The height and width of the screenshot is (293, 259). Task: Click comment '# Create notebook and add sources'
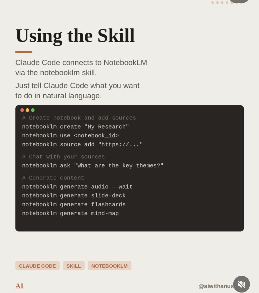tap(79, 118)
